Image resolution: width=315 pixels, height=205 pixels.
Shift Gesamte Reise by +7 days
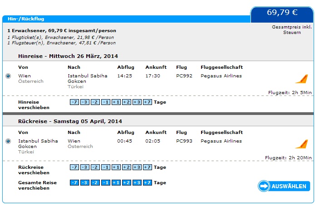(148, 182)
